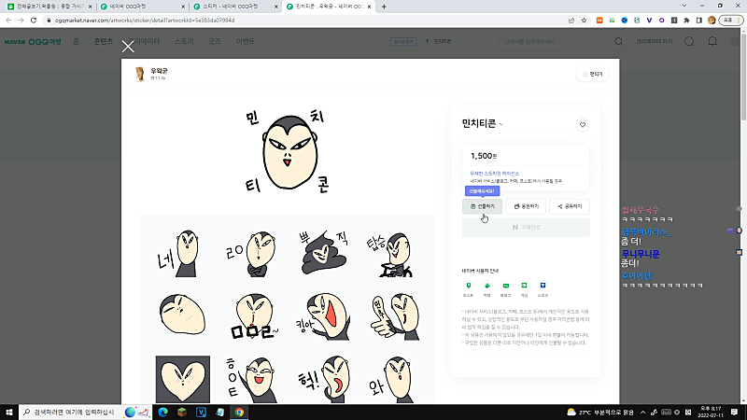The width and height of the screenshot is (747, 420).
Task: Select the Naver Game service icon
Action: coord(524,286)
